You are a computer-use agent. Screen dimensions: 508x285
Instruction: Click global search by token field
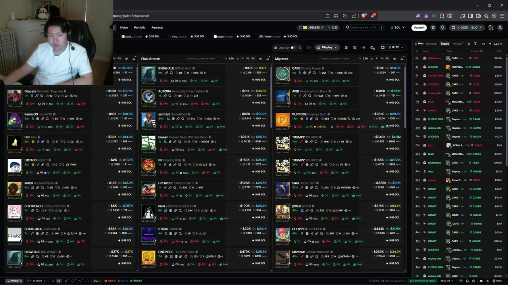coord(365,28)
